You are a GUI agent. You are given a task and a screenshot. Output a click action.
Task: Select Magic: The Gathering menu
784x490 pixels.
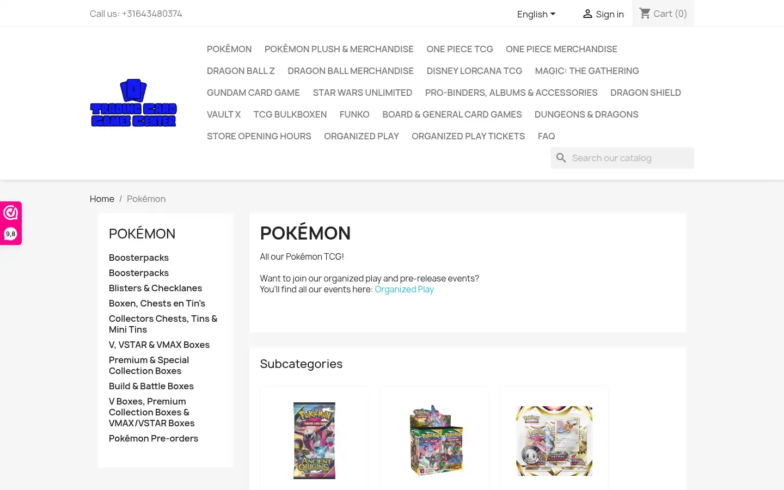pos(587,71)
